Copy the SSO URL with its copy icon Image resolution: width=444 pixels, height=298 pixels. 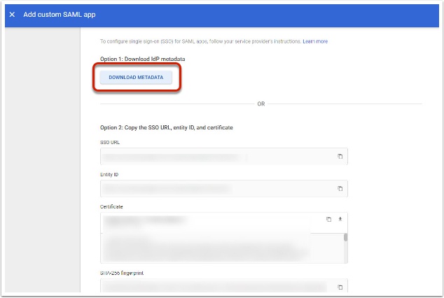point(340,157)
